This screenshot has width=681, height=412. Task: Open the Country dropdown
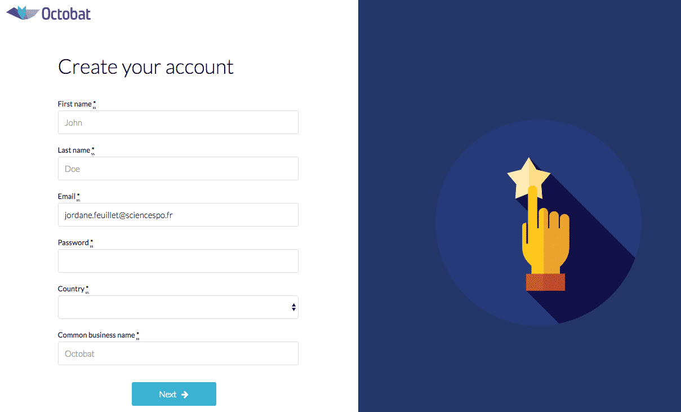pyautogui.click(x=178, y=307)
